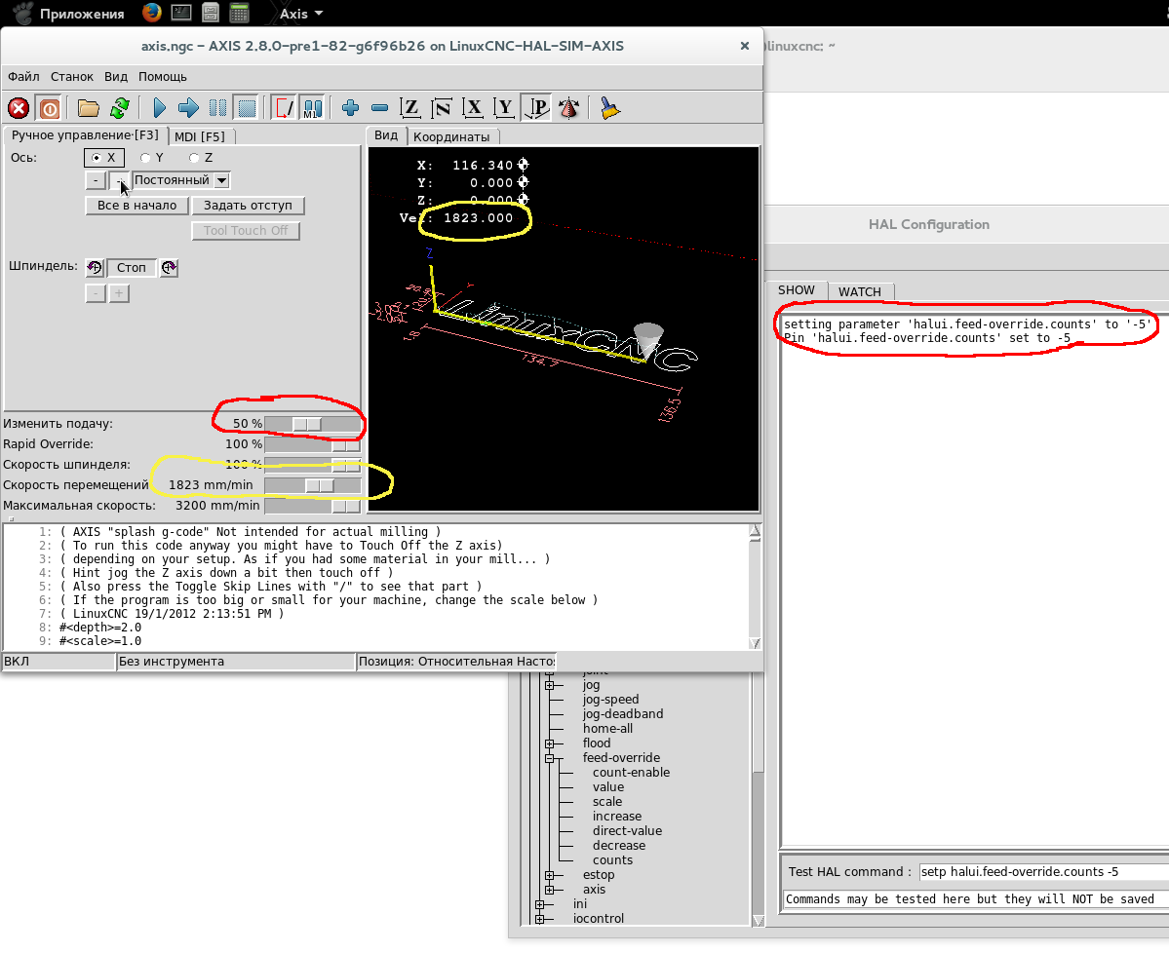Switch to MDI [F5] tab
Viewport: 1169px width, 953px height.
pyautogui.click(x=200, y=136)
